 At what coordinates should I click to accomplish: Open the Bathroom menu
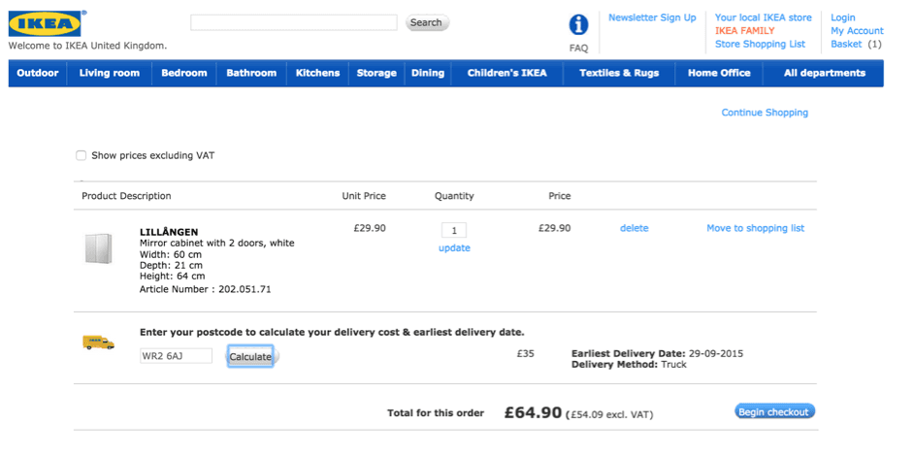pos(251,73)
